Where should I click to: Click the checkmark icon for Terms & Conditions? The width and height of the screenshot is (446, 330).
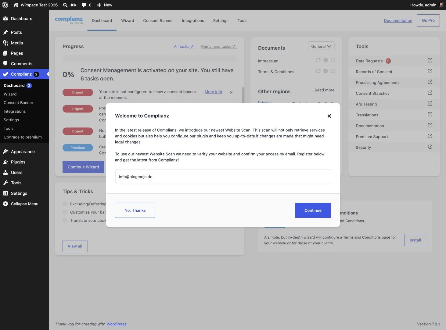tap(326, 71)
